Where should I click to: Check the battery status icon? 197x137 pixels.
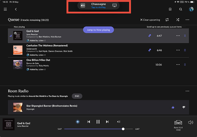192,2
